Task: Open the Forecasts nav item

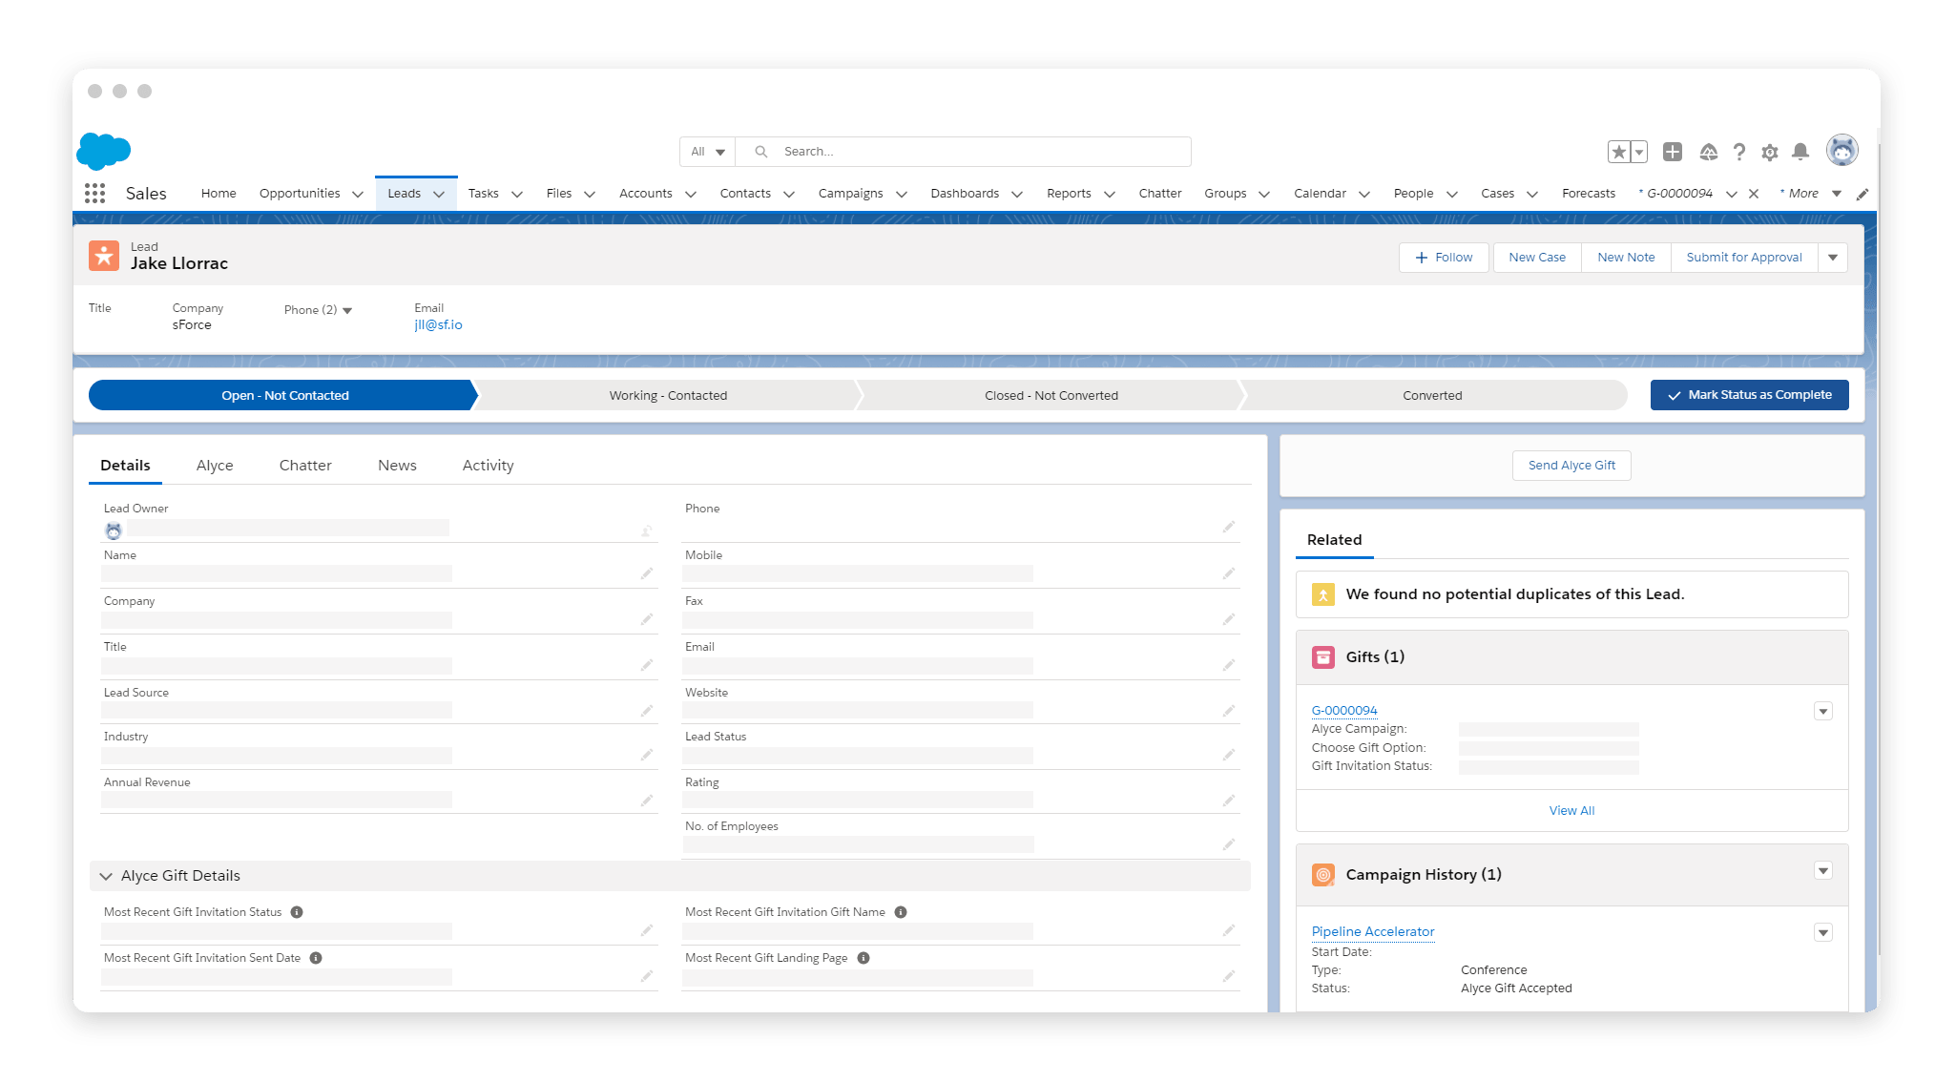Action: coord(1589,194)
